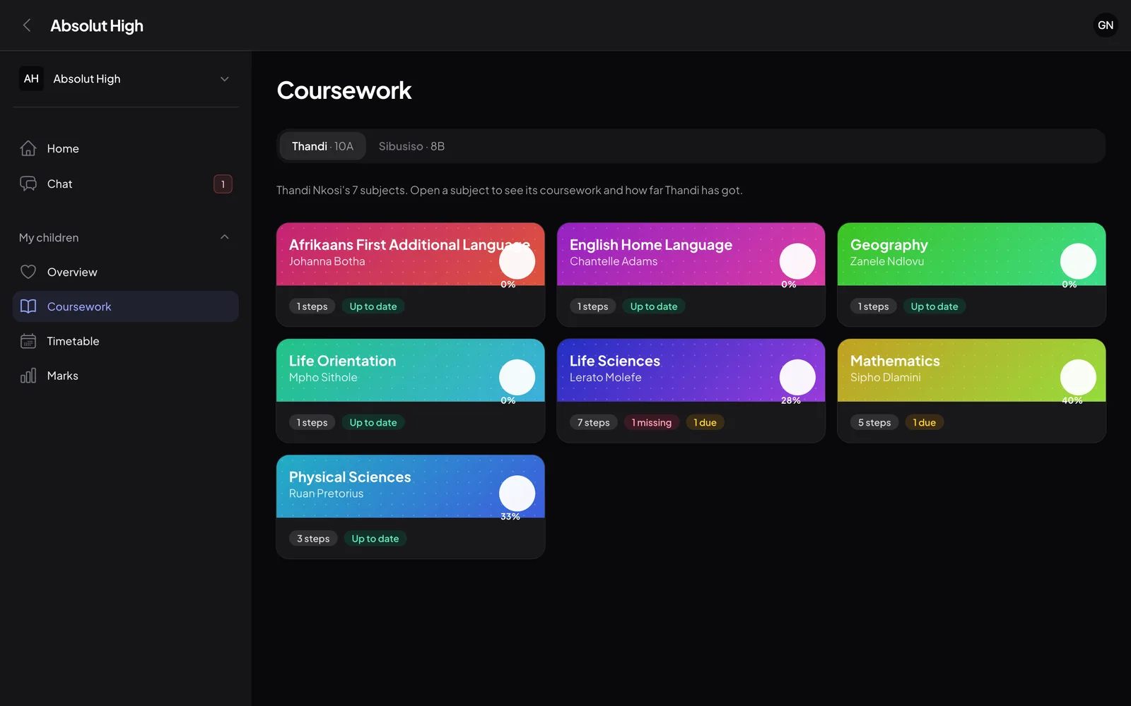
Task: Click the Home label in the sidebar
Action: [x=63, y=148]
